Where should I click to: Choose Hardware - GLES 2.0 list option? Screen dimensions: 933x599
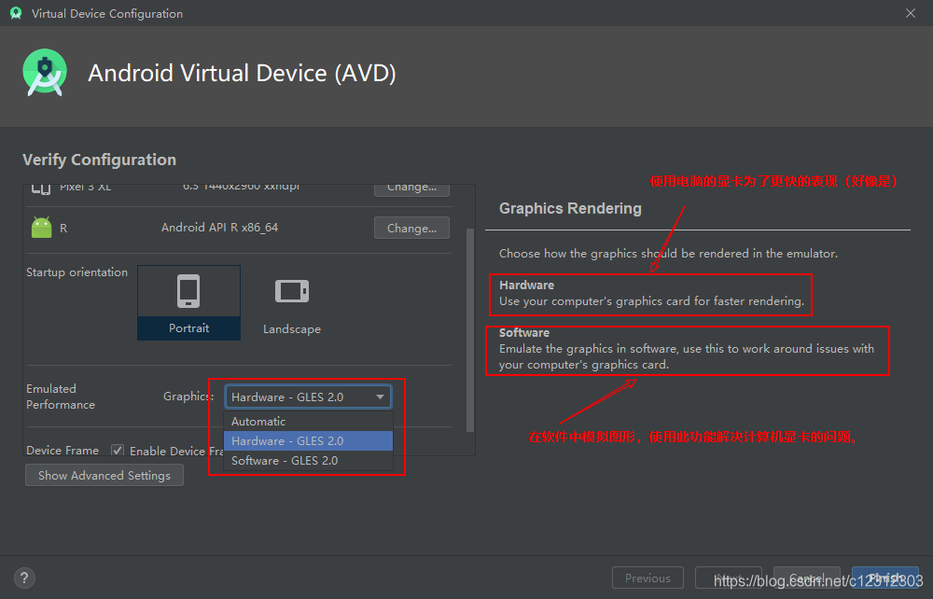coord(308,440)
